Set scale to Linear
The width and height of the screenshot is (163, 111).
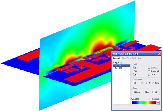click(x=136, y=92)
